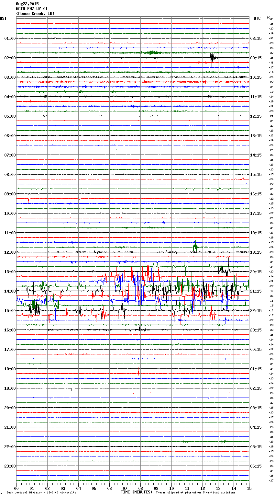Select the '13:00' MST row label
The width and height of the screenshot is (275, 497).
pos(10,272)
